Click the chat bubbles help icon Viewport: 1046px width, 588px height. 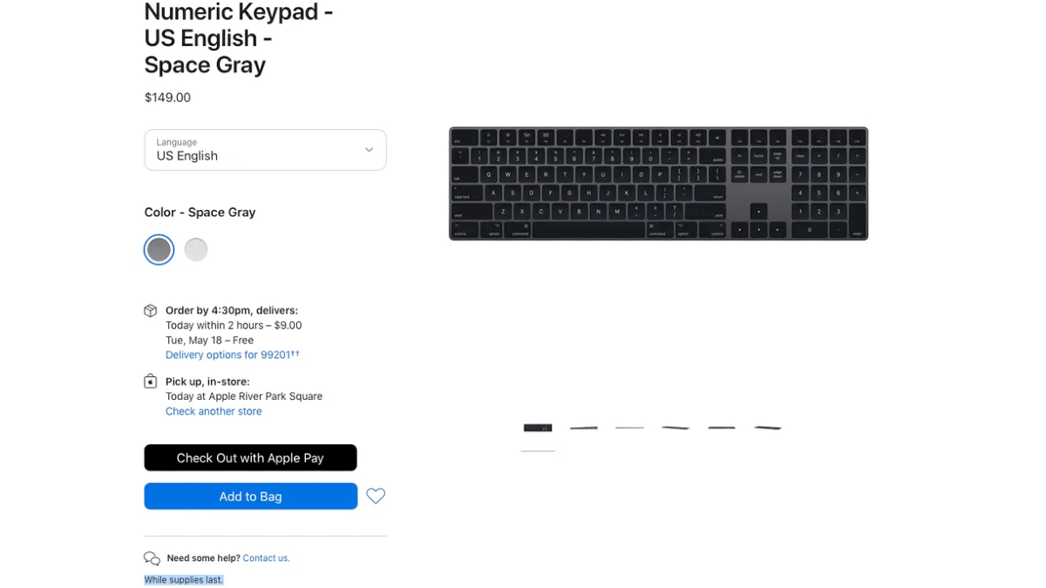(152, 558)
